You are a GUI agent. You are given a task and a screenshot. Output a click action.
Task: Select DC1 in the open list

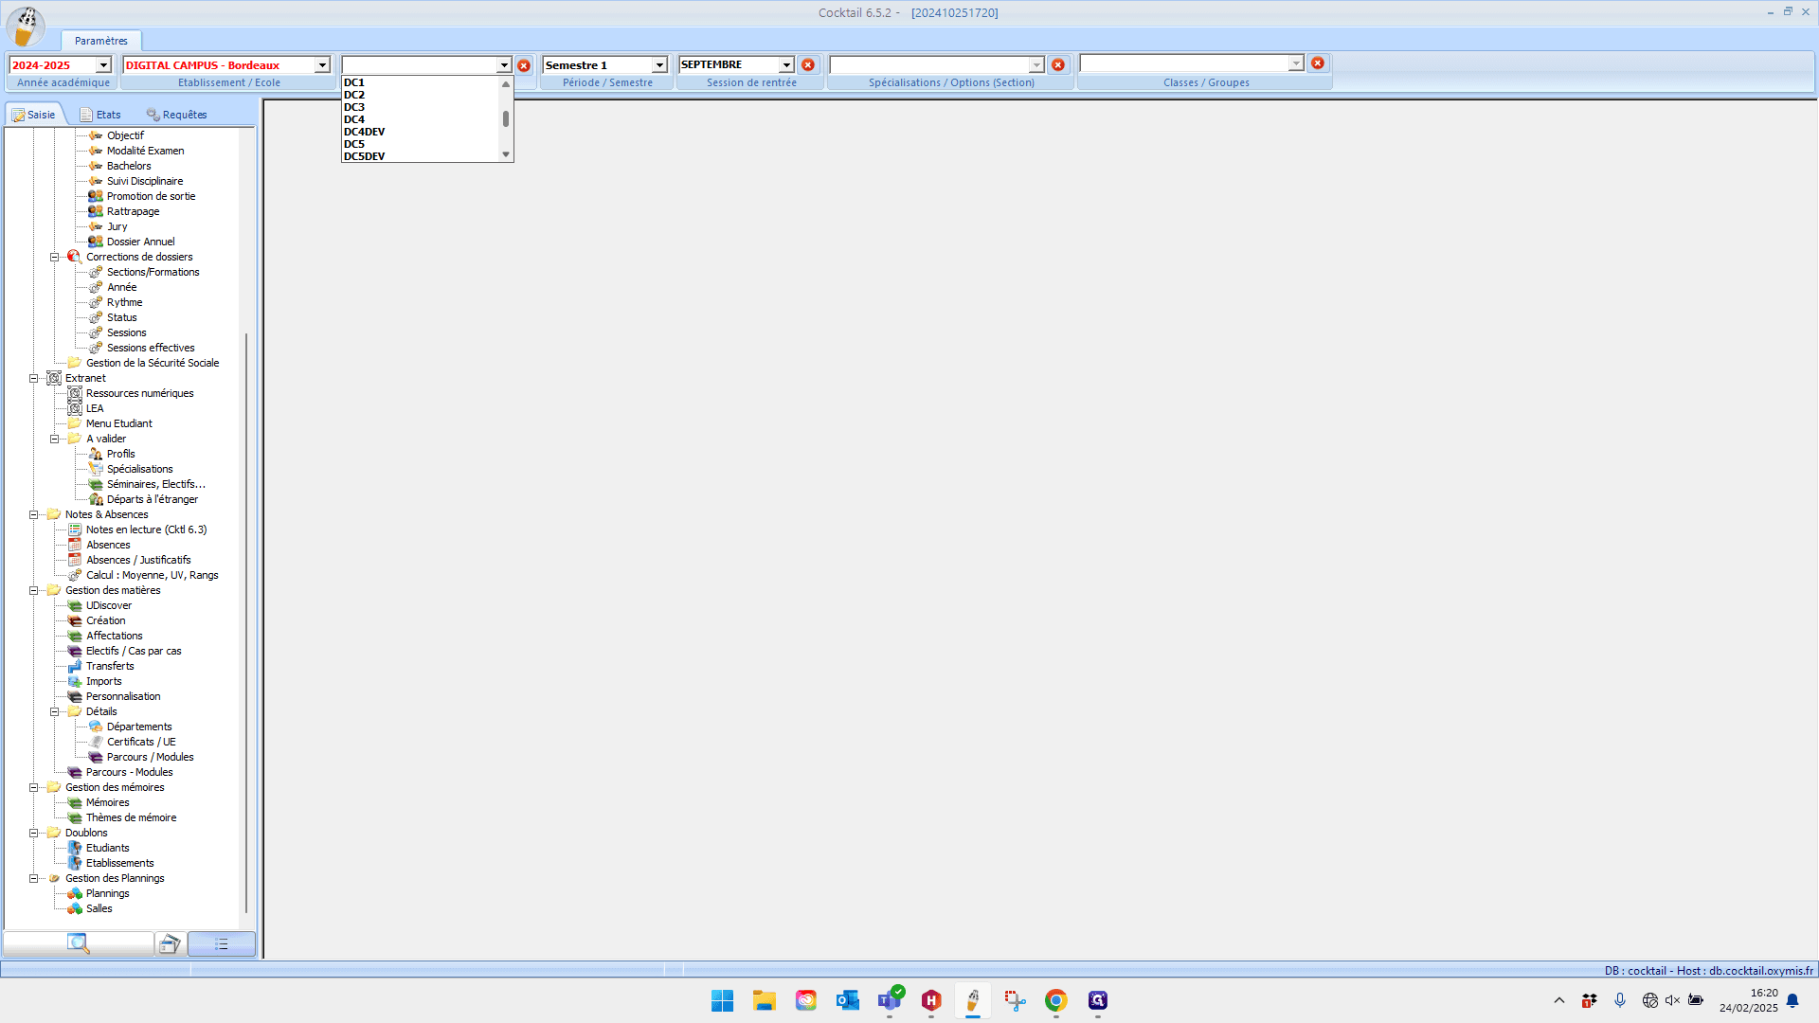click(x=420, y=82)
